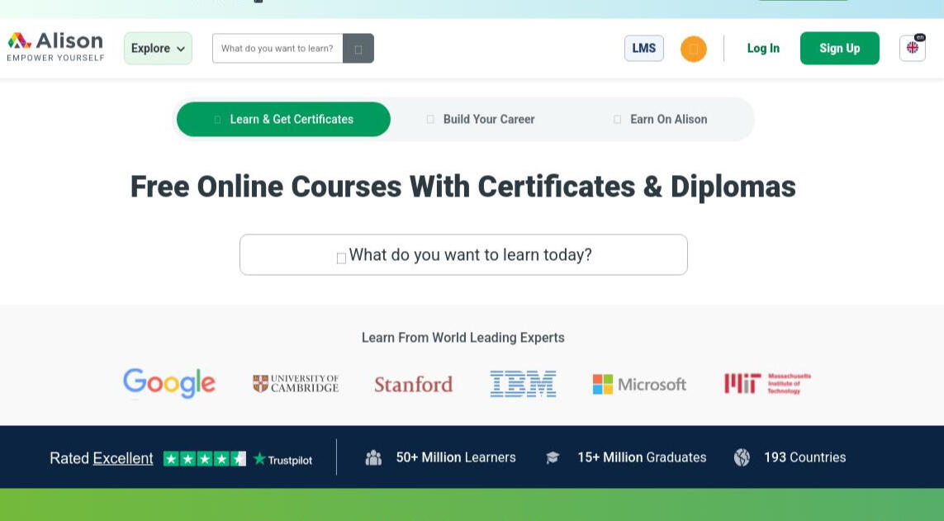Switch to the Earn On Alison tab
944x521 pixels.
(661, 119)
